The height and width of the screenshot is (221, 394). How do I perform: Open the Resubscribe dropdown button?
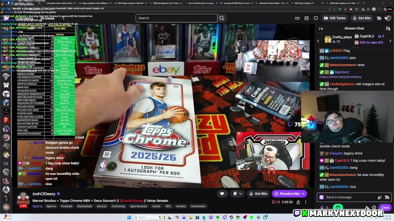289,194
